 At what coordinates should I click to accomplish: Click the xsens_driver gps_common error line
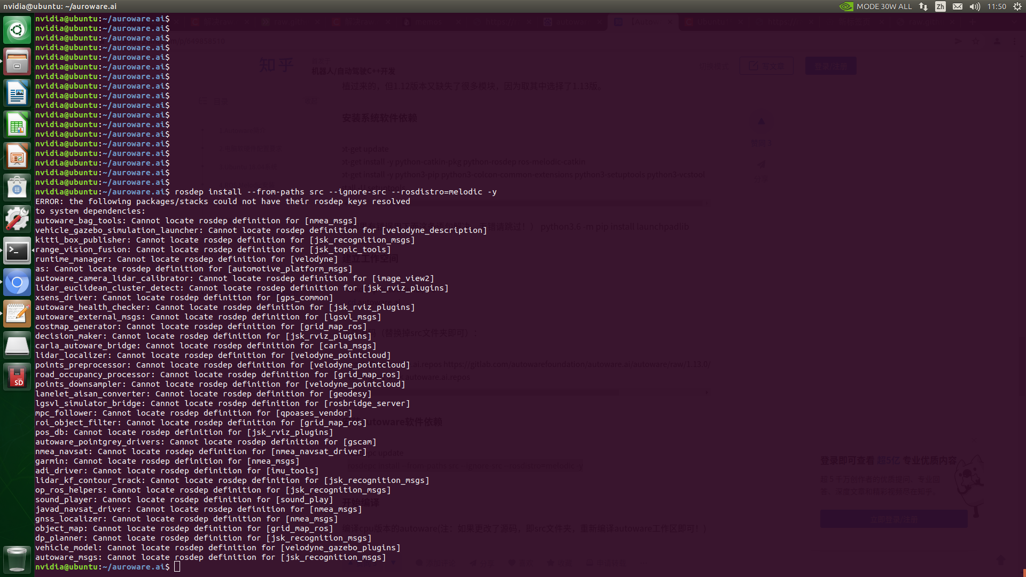click(x=184, y=298)
